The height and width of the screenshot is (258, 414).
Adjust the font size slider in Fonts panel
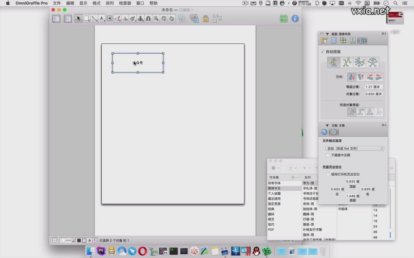tap(390, 231)
